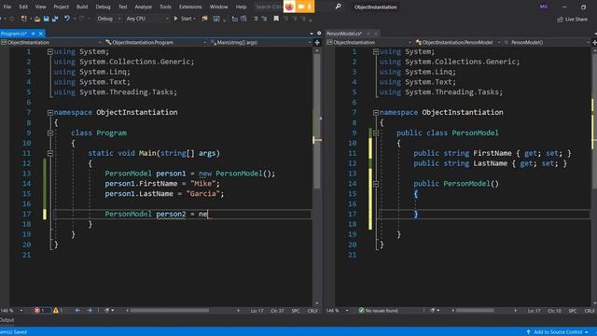Click the New Project icon in toolbar

24,19
